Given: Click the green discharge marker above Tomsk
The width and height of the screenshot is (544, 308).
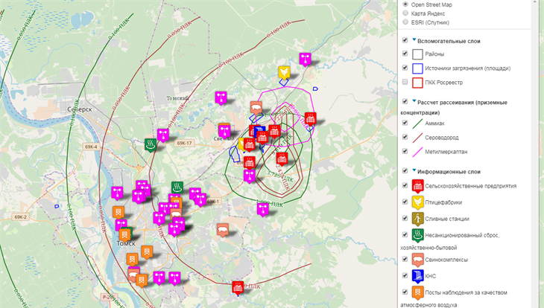Looking at the screenshot, I should (x=177, y=187).
